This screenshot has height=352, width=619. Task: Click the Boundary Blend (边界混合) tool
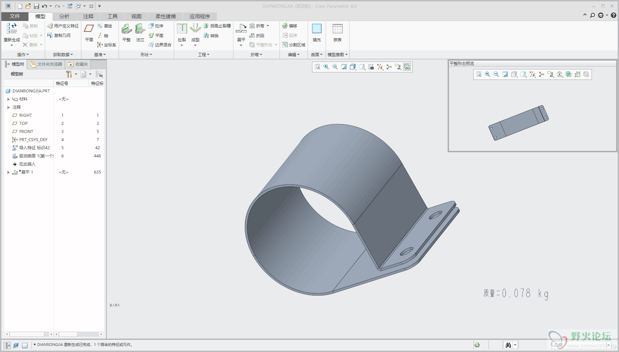point(160,45)
